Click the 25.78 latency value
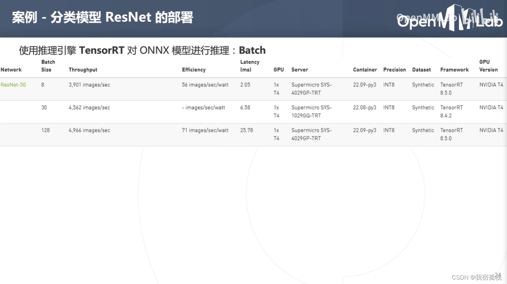Screen dimensions: 507x284 pos(247,130)
